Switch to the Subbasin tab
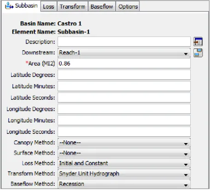Screen dimensions: 210x190 point(22,6)
